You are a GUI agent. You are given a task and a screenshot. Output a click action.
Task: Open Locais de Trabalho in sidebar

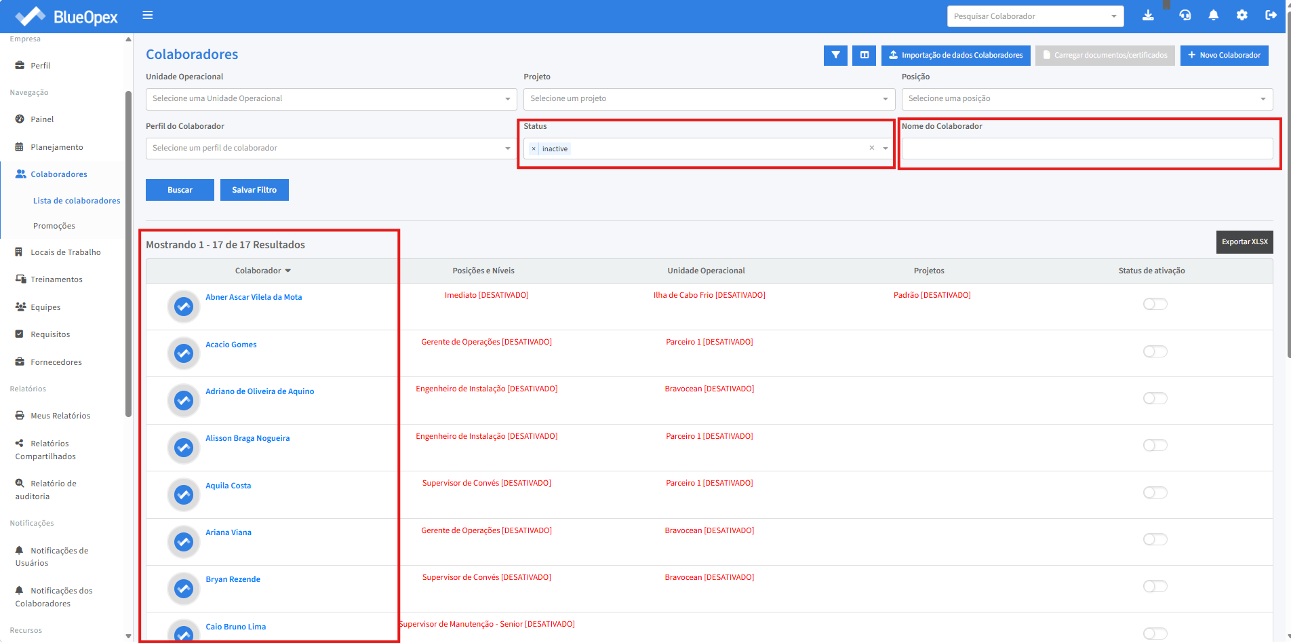(x=66, y=252)
